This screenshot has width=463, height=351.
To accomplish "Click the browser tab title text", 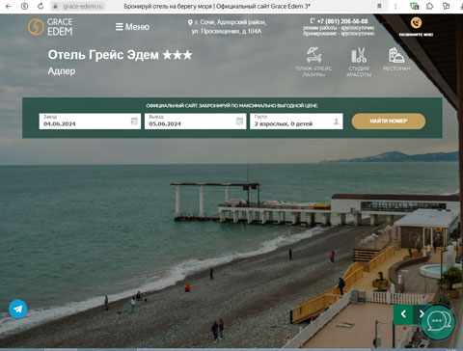I will 217,6.
